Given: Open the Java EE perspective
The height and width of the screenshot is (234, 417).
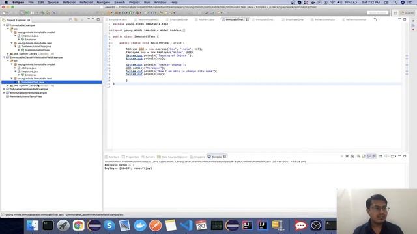Looking at the screenshot, I should pyautogui.click(x=407, y=13).
